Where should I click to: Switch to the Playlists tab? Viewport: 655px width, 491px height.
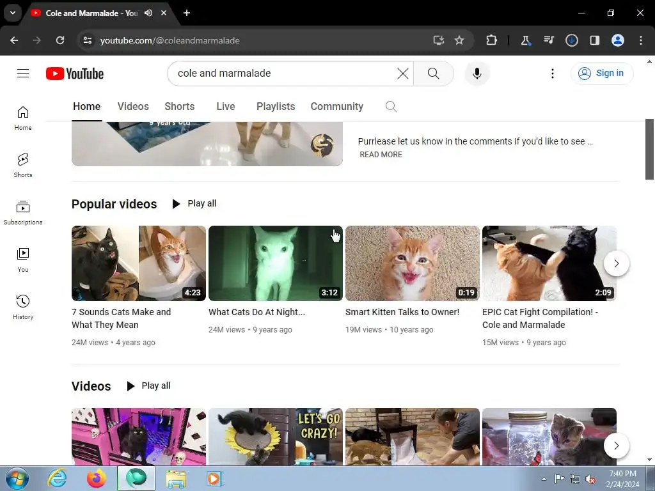(276, 107)
